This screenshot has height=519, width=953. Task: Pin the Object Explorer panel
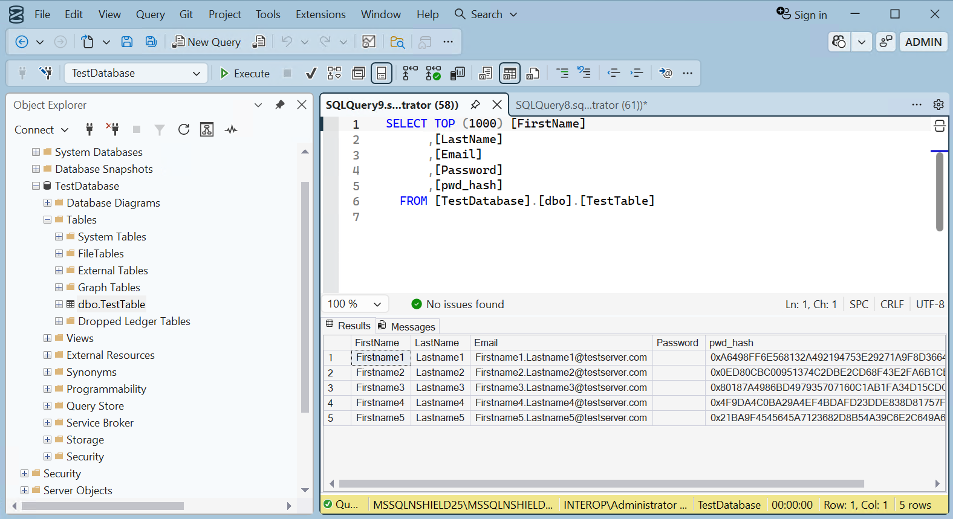pyautogui.click(x=279, y=105)
